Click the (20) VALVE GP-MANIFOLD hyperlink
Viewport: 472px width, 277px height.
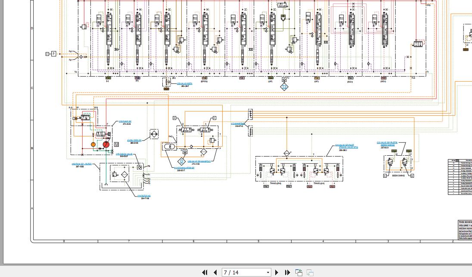coord(199,160)
